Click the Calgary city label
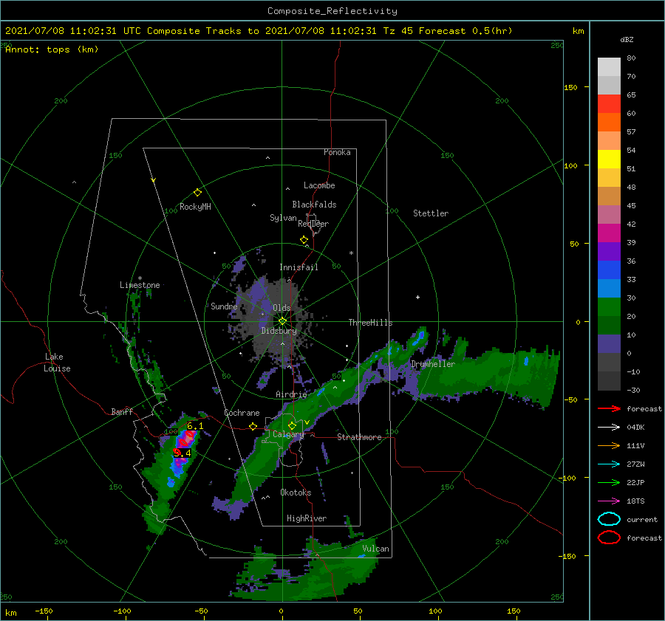Screen dimensions: 665x621 click(288, 434)
